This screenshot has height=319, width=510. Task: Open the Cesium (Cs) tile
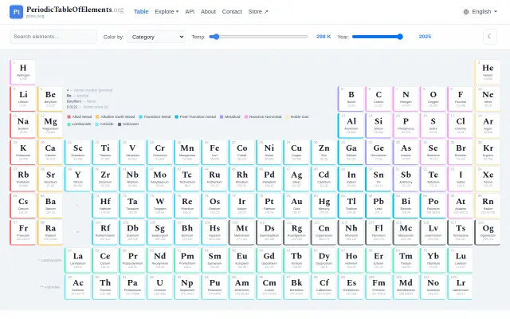tap(23, 206)
